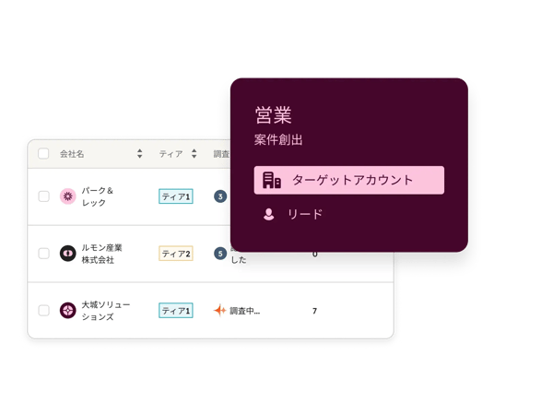This screenshot has height=415, width=553.
Task: Click the building icon beside ターゲットアカウント
Action: [x=272, y=180]
